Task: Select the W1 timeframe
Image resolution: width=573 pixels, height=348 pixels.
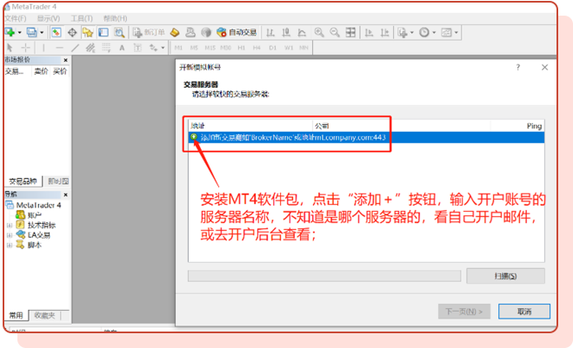Action: click(x=289, y=48)
